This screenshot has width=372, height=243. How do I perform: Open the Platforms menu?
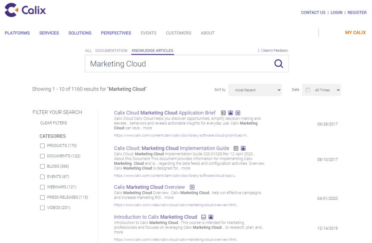click(17, 33)
